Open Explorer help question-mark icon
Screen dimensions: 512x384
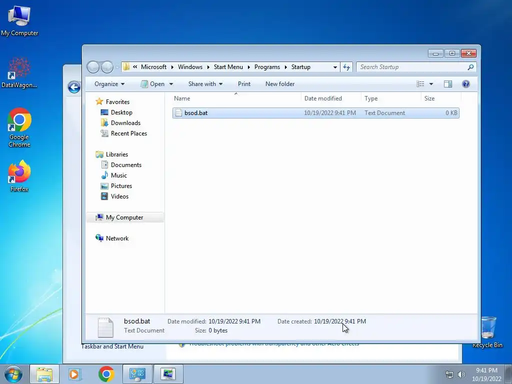(x=466, y=84)
